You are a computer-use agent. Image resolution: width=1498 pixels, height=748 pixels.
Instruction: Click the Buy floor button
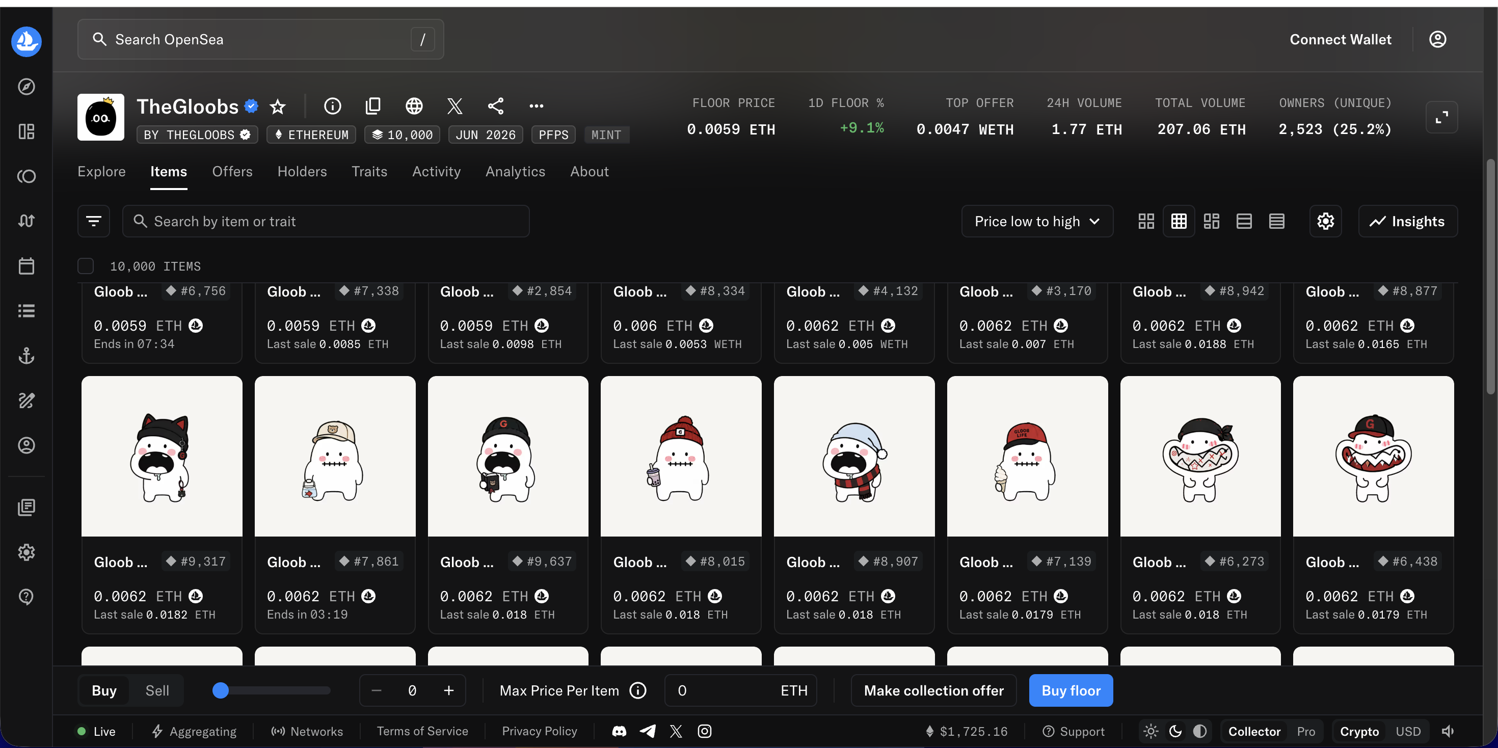click(x=1071, y=690)
